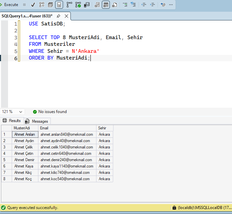Select Results to Text output mode
Viewport: 232px width, 214px height.
click(97, 5)
